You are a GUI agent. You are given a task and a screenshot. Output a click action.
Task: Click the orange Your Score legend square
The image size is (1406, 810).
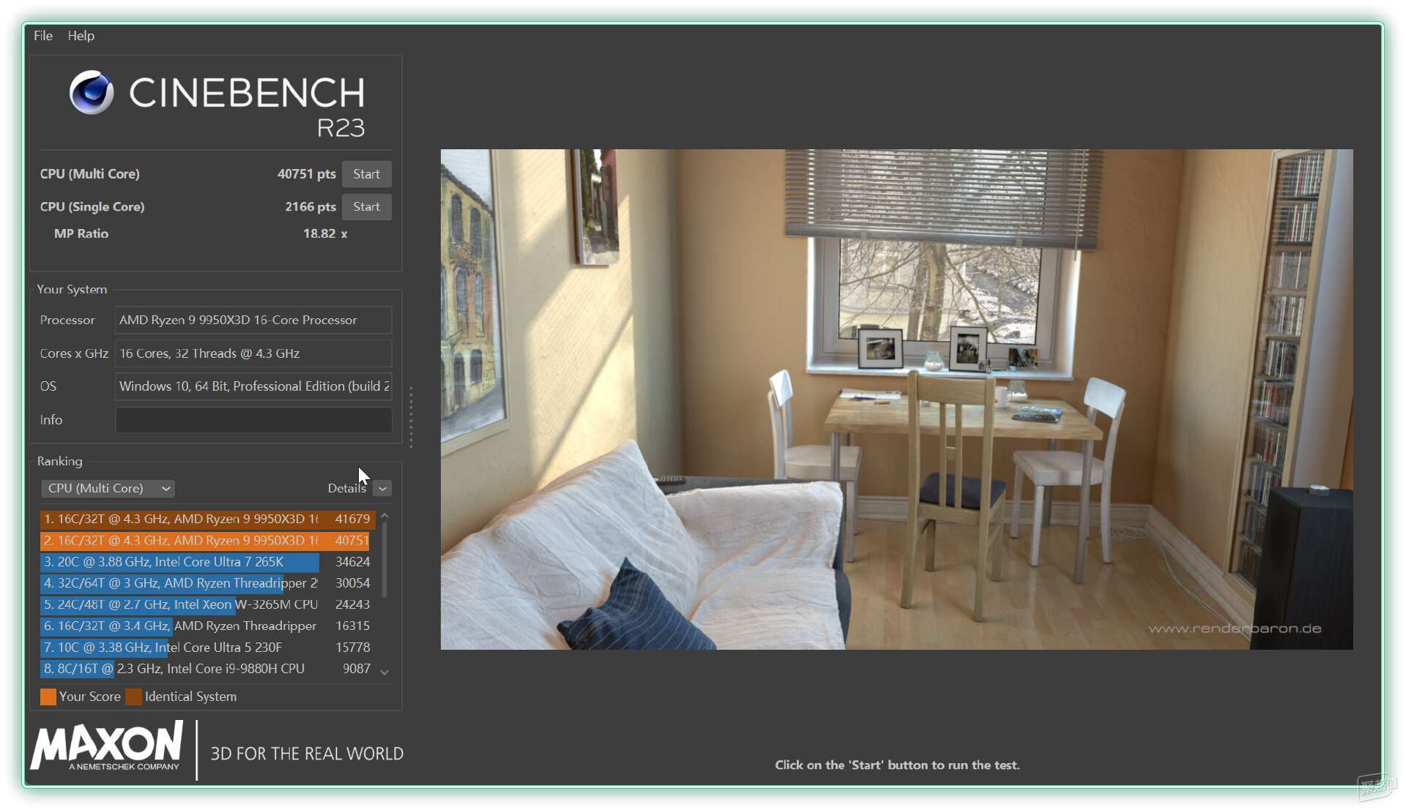48,697
